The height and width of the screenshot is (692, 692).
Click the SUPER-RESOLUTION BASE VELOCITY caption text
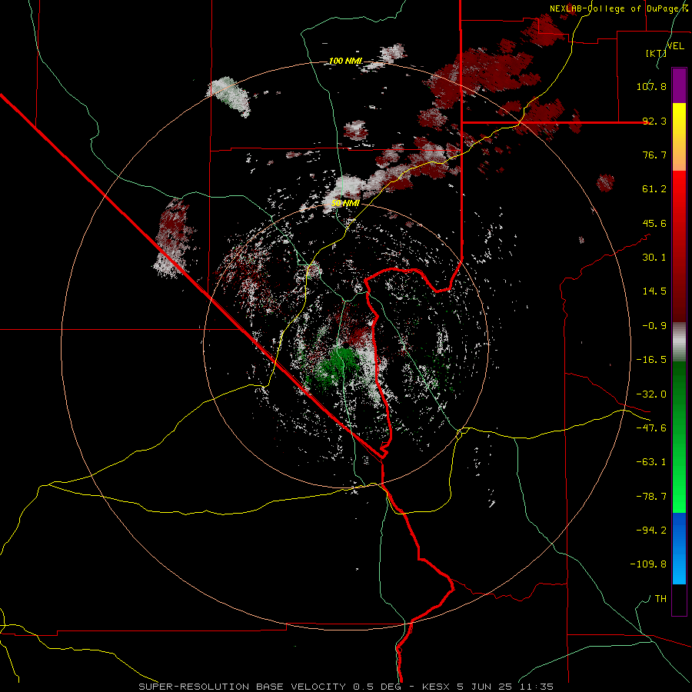click(x=242, y=687)
